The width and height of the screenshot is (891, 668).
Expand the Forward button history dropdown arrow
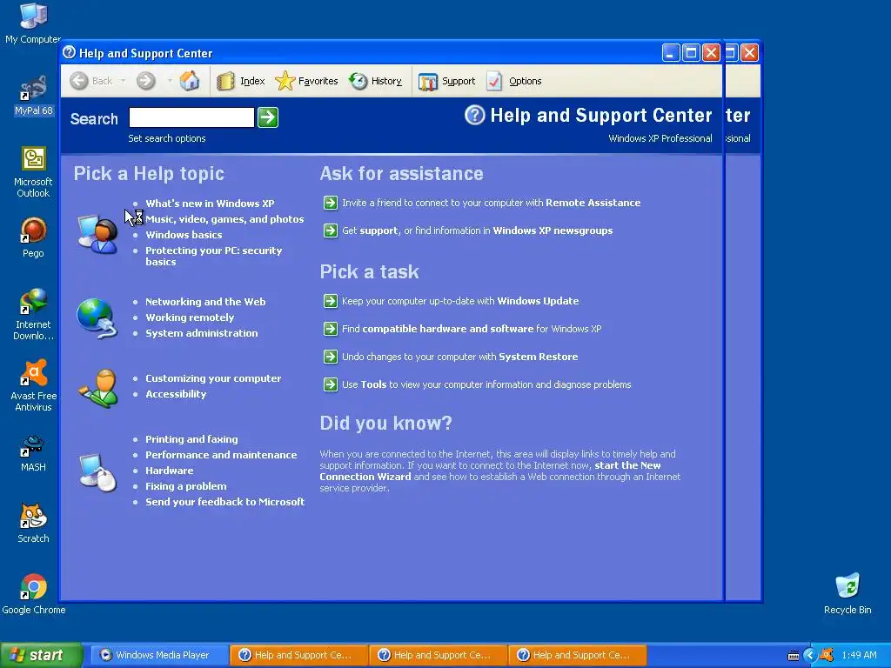pyautogui.click(x=170, y=81)
